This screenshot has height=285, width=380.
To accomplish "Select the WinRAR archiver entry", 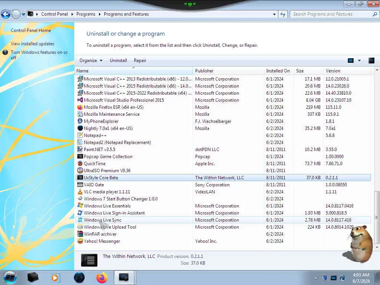I will click(x=223, y=234).
